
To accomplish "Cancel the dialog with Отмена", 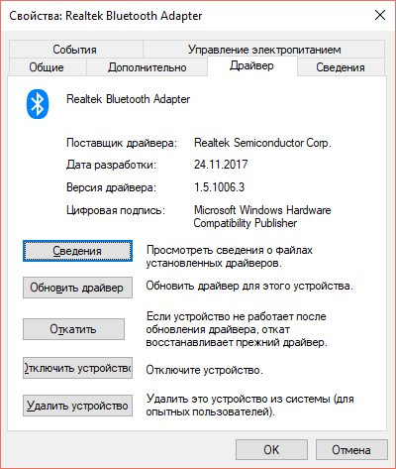I will click(x=351, y=450).
